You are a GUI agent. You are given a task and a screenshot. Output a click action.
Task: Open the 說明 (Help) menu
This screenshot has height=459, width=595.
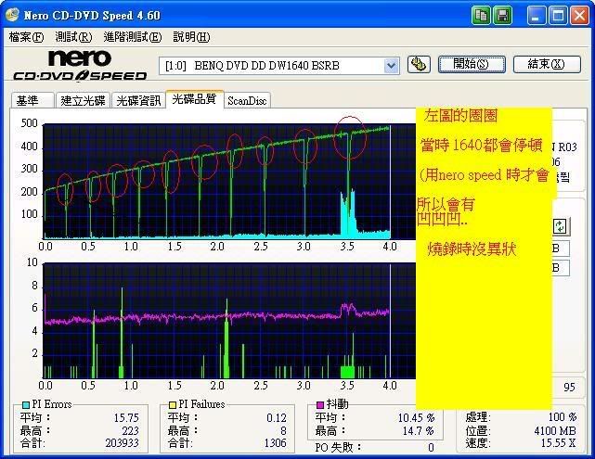click(190, 37)
